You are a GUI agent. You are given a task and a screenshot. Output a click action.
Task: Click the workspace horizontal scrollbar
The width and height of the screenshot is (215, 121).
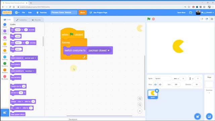tap(99, 116)
